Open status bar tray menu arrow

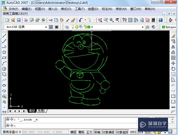(x=165, y=132)
